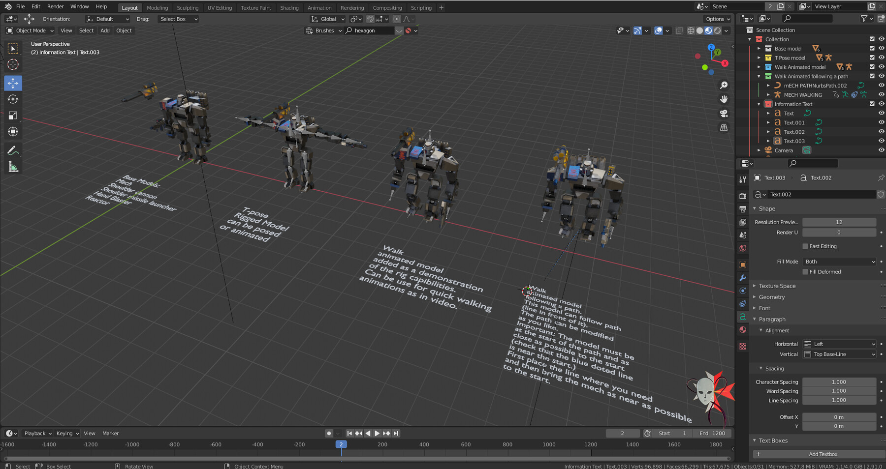Open the Render properties tab
Viewport: 886px width, 469px height.
point(743,196)
